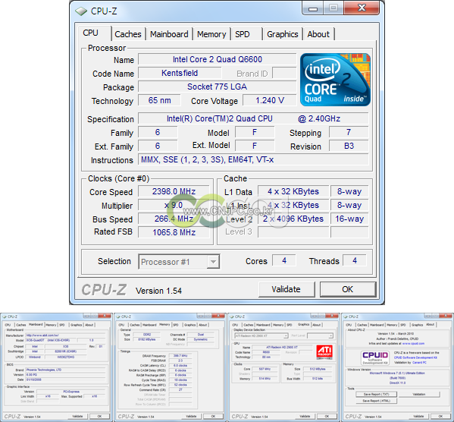The image size is (454, 422).
Task: Open the www.cpuid.com link
Action: coord(413,343)
